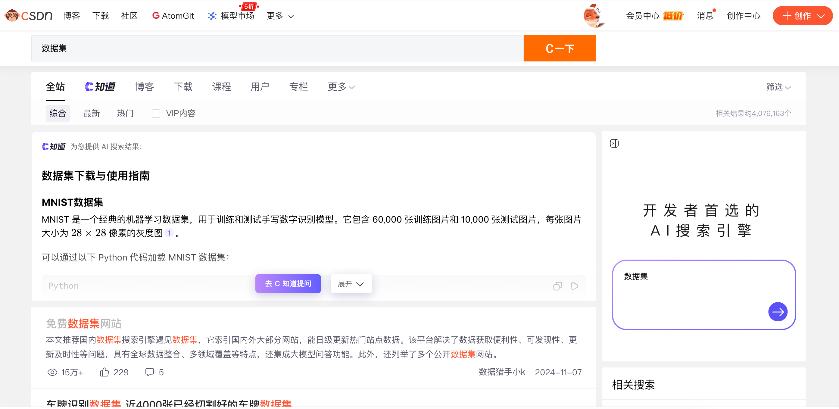Submit AI search with arrow button

tap(778, 312)
